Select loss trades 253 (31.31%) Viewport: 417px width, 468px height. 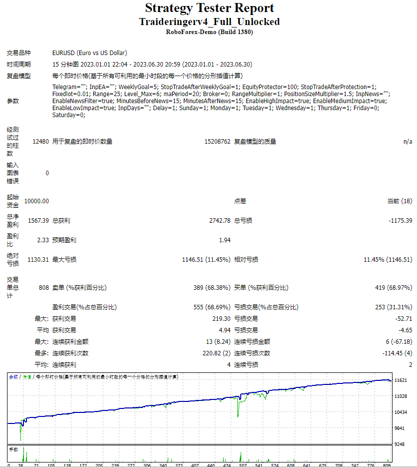click(394, 307)
